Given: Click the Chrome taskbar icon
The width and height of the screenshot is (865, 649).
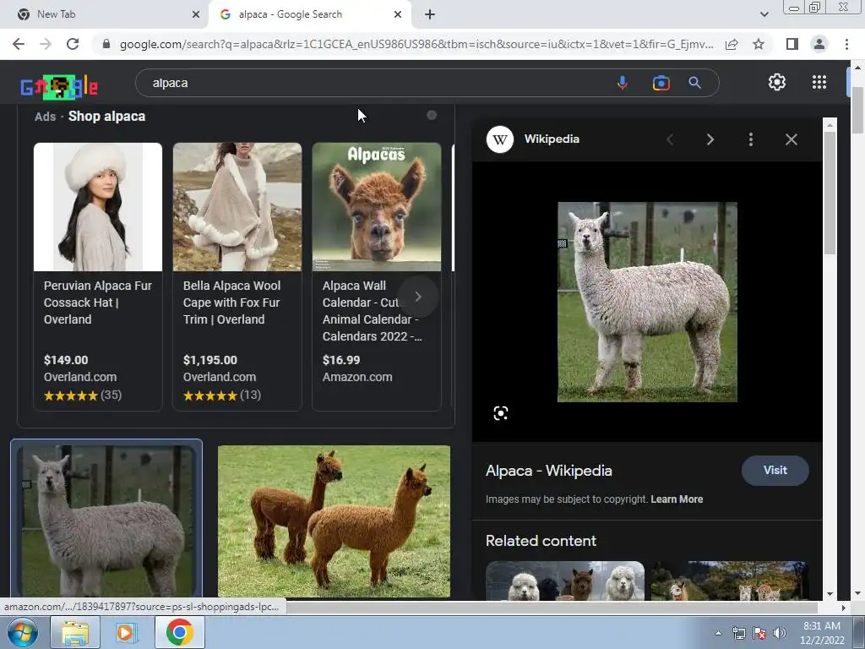Looking at the screenshot, I should click(x=179, y=632).
